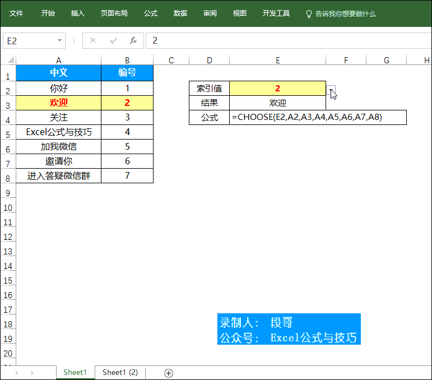Image resolution: width=432 pixels, height=380 pixels.
Task: Open the insert function fx dialog
Action: 133,41
